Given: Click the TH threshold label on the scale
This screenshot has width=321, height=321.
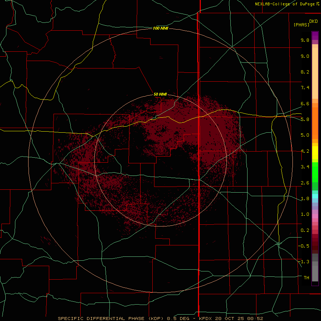Looking at the screenshot, I should [306, 278].
